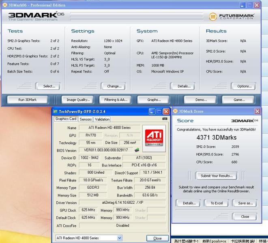268x243 pixels.
Task: Click the Texture Fillrate 20.0 GTexel/s field
Action: [x=150, y=180]
